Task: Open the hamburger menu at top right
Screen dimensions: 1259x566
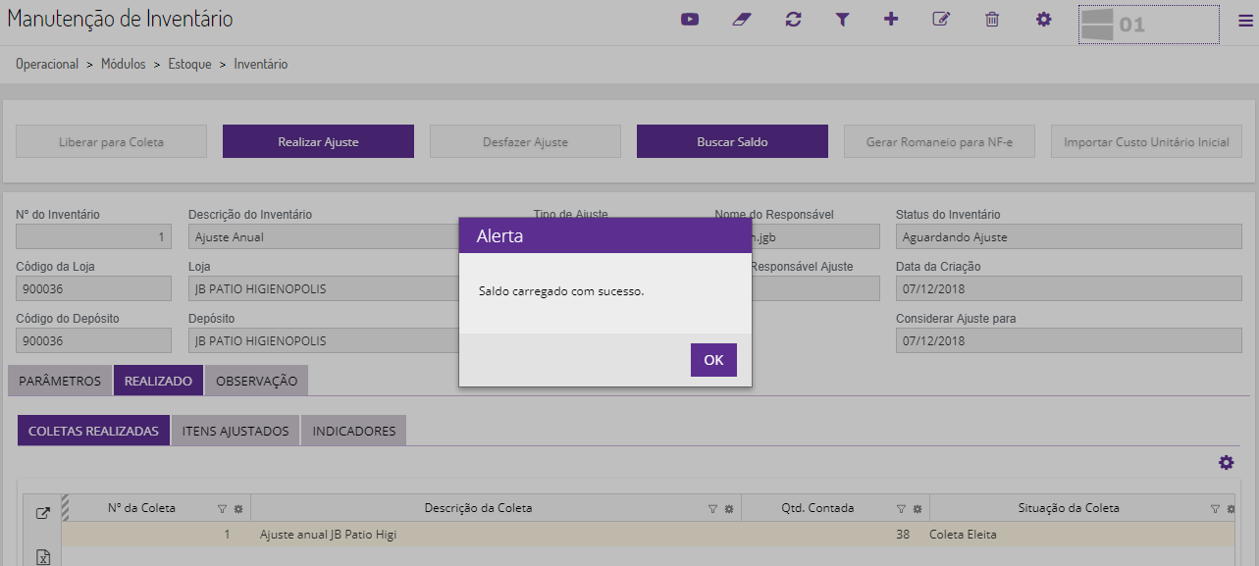Action: 1245,20
